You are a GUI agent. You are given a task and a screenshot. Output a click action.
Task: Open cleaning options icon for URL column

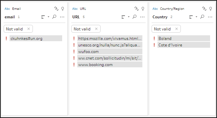136,9
